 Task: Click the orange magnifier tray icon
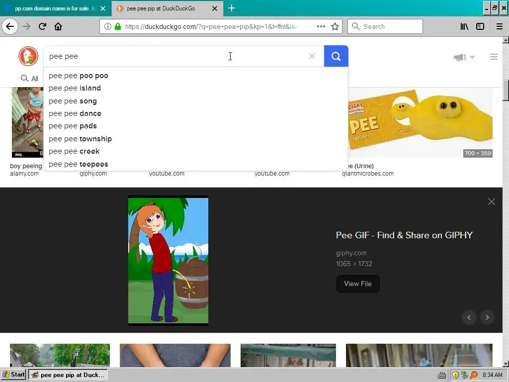(x=474, y=375)
